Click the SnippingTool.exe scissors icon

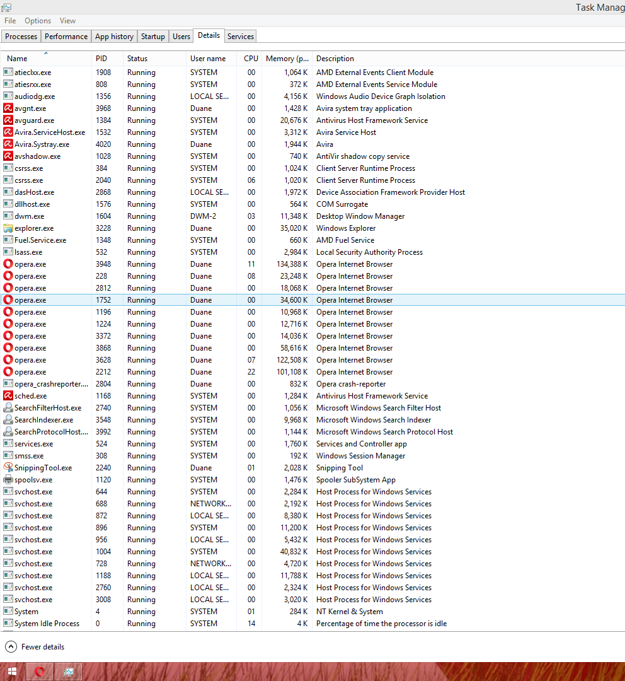[x=8, y=468]
